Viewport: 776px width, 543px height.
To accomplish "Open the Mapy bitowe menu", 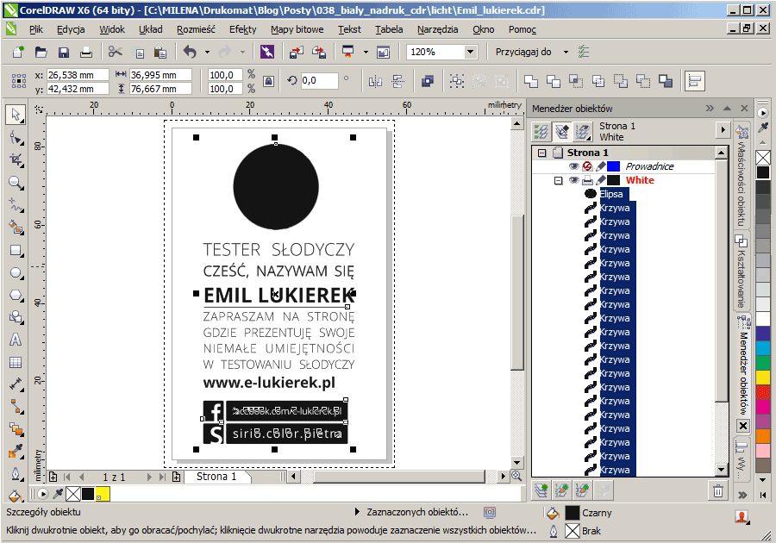I will click(297, 29).
